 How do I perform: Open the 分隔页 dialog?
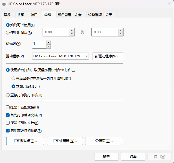(x=104, y=141)
